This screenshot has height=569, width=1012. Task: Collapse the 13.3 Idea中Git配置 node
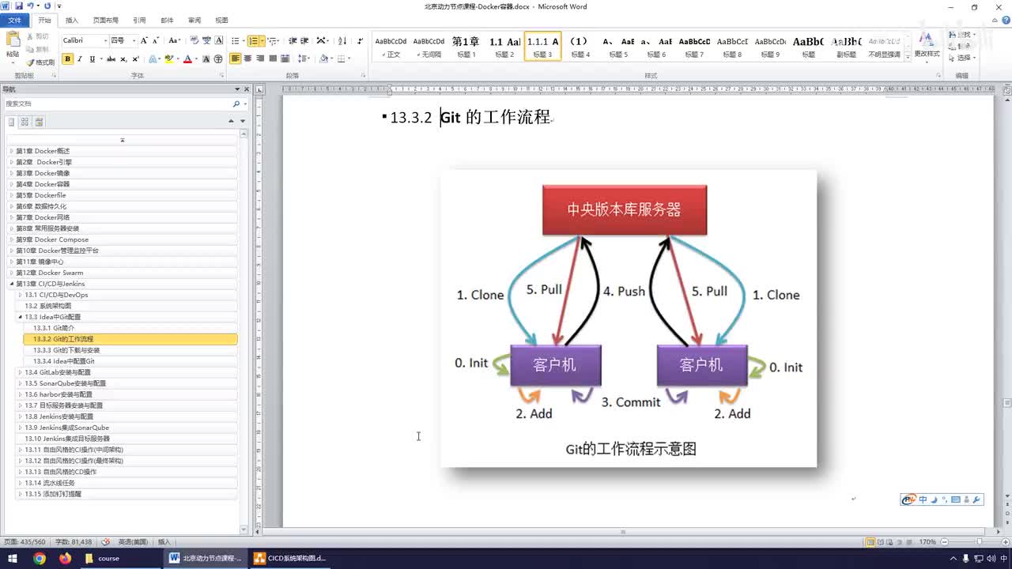(x=20, y=317)
